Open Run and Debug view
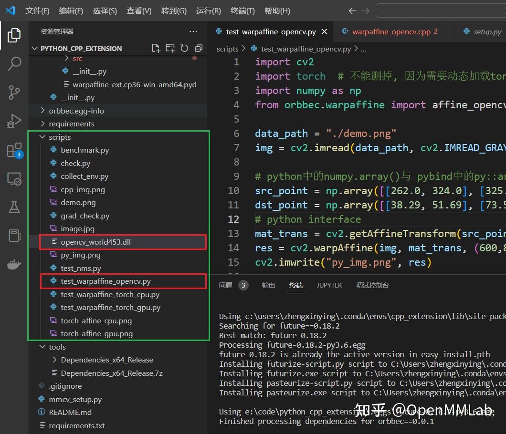 pos(14,121)
